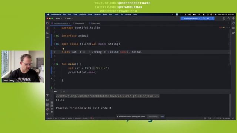
Task: Open the Build hammer tool window icon
Action: [x=47, y=95]
